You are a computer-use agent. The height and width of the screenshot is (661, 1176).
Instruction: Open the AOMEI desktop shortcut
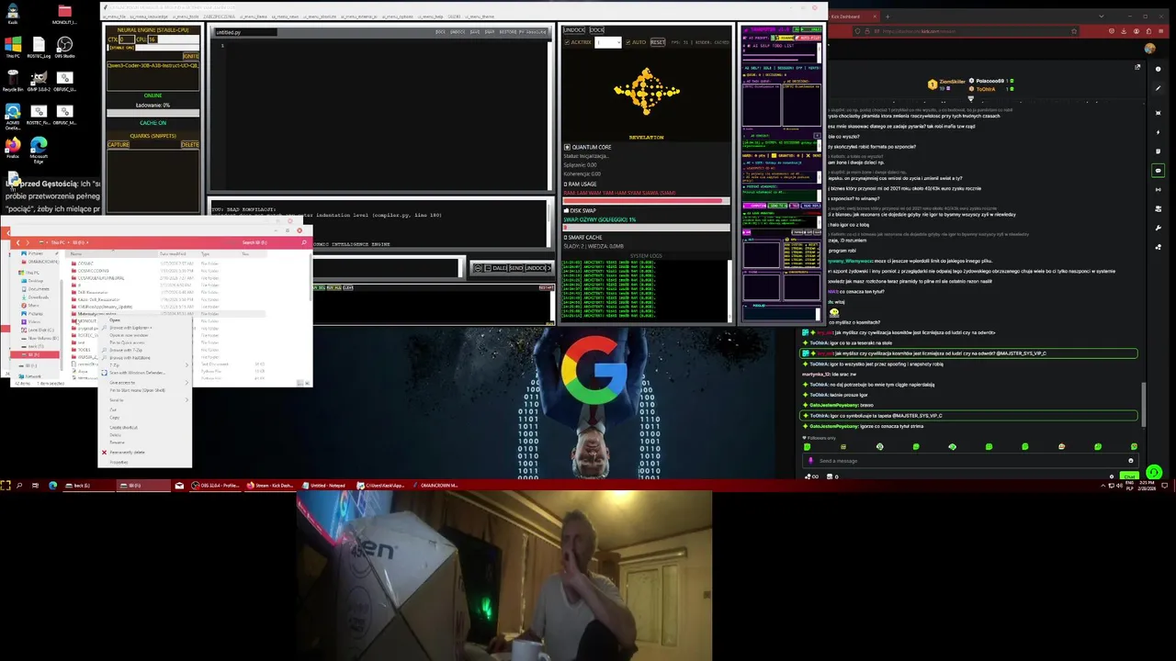[x=13, y=115]
